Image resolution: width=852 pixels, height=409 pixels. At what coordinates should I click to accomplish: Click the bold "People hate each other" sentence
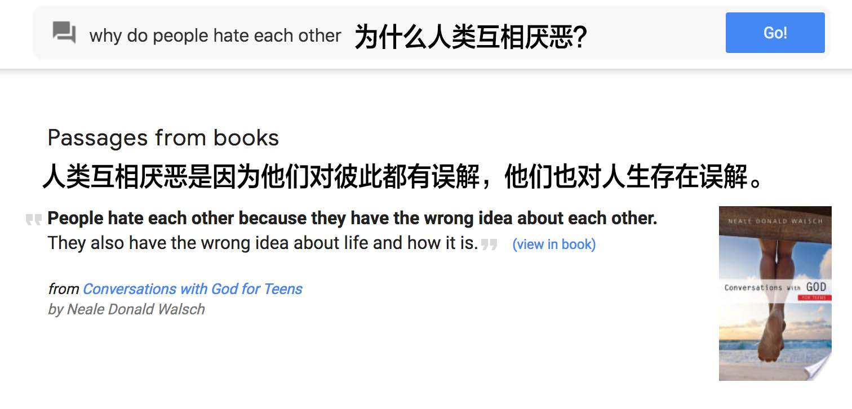tap(352, 219)
